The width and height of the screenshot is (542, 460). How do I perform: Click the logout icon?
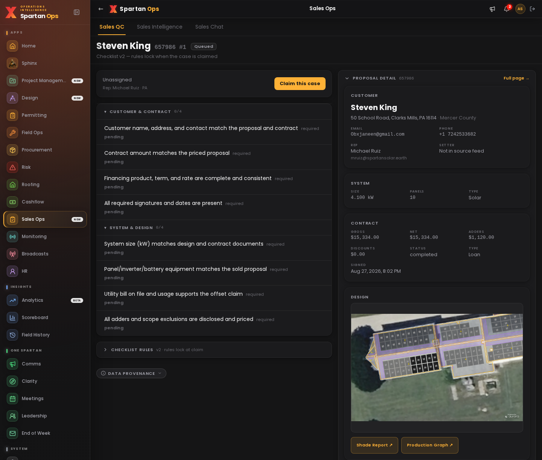point(533,9)
